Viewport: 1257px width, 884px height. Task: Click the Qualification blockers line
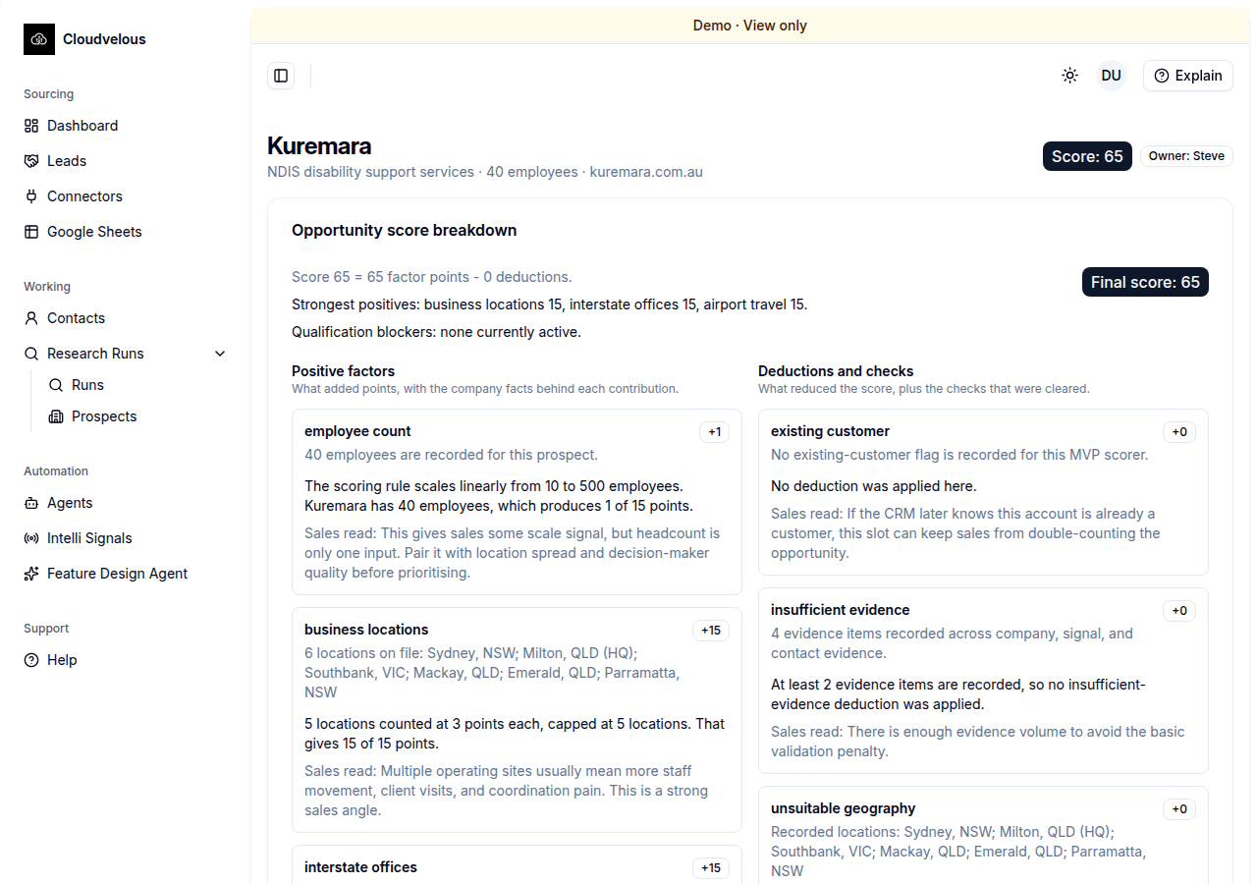pyautogui.click(x=436, y=332)
